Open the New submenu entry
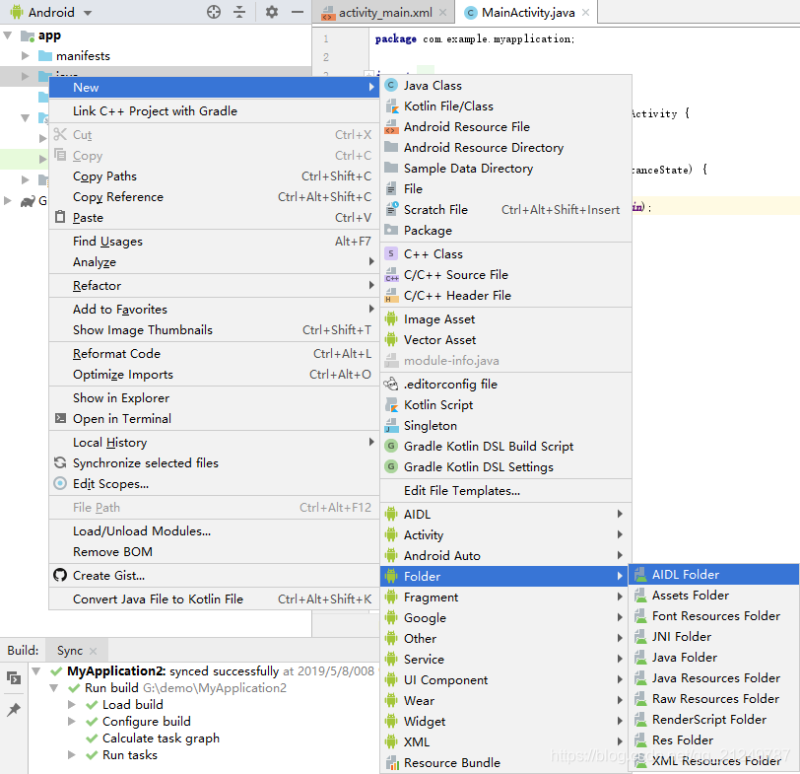800x774 pixels. tap(215, 88)
